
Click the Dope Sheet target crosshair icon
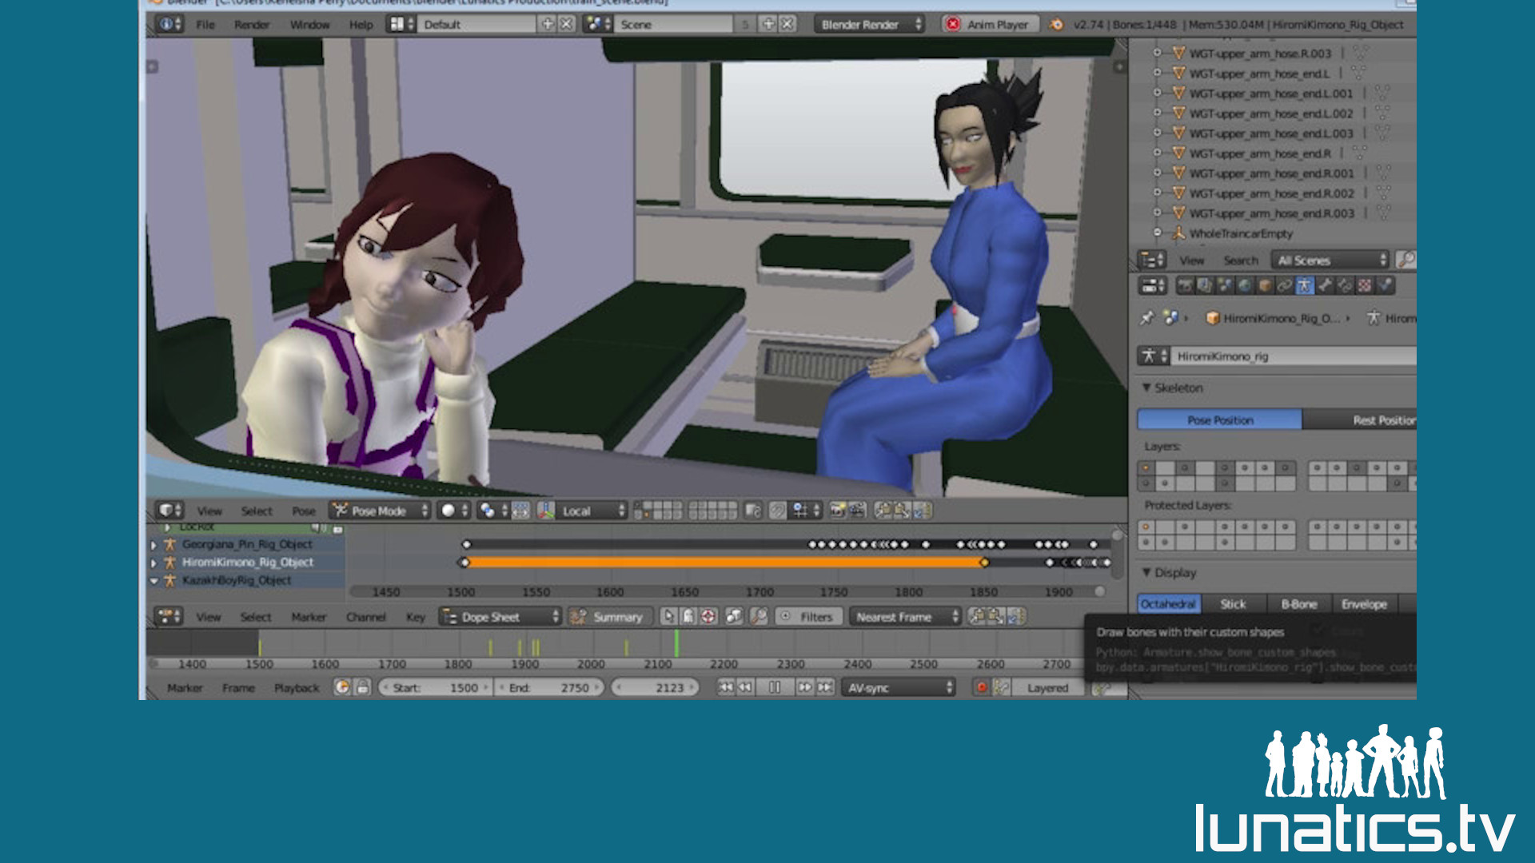[708, 617]
